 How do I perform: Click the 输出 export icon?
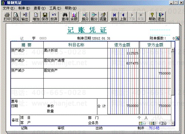25,17
